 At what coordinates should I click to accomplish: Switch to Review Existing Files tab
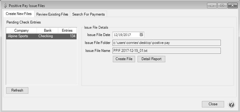tap(52, 14)
